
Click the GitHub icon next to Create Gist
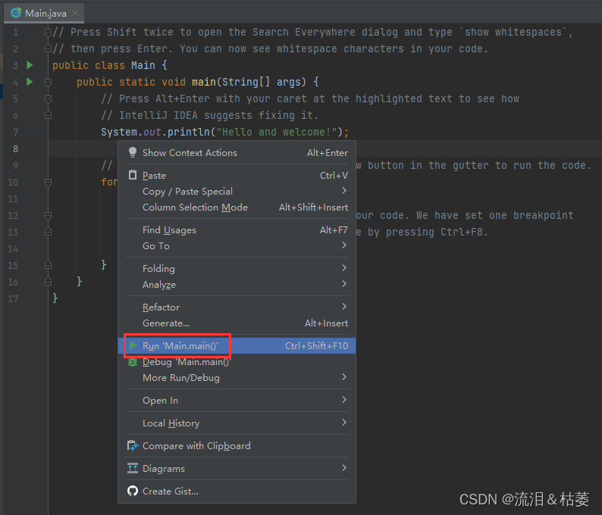133,491
